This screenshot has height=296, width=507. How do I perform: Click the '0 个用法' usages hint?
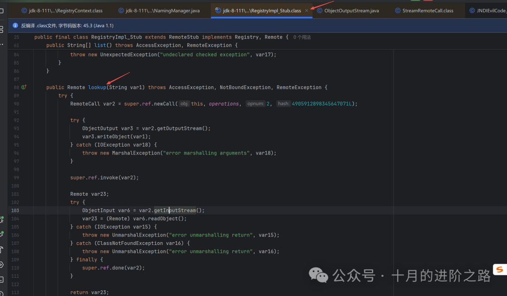click(302, 37)
